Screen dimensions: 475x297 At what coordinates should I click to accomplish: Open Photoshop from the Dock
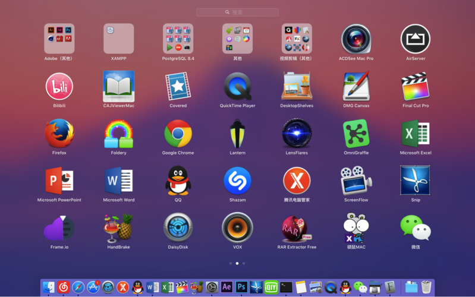(241, 287)
